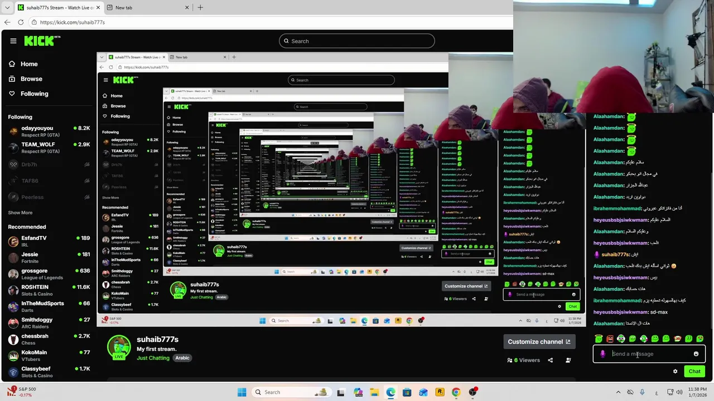Open InTheMudSports recommended channel
This screenshot has width=714, height=401.
click(49, 306)
